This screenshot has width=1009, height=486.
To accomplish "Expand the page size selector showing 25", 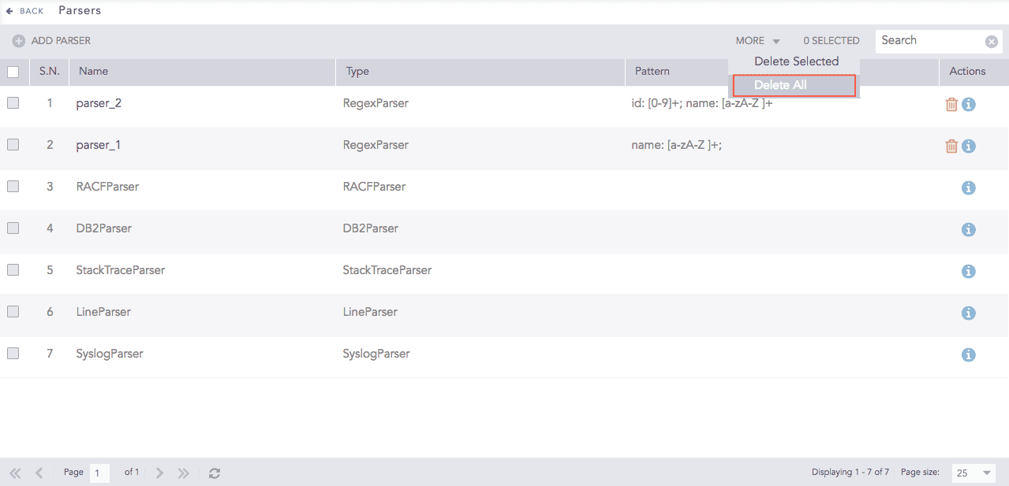I will click(973, 473).
